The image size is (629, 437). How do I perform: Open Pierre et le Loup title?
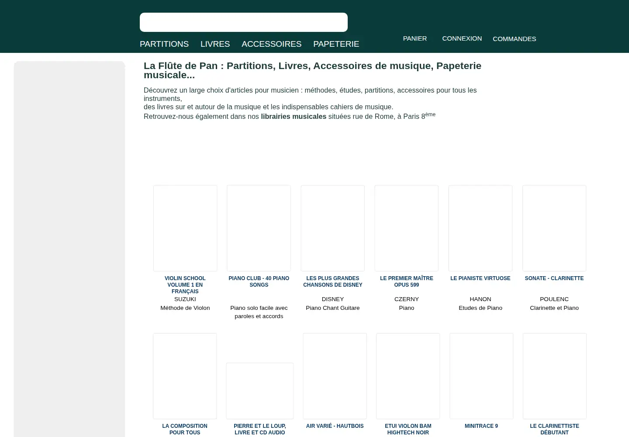click(259, 429)
